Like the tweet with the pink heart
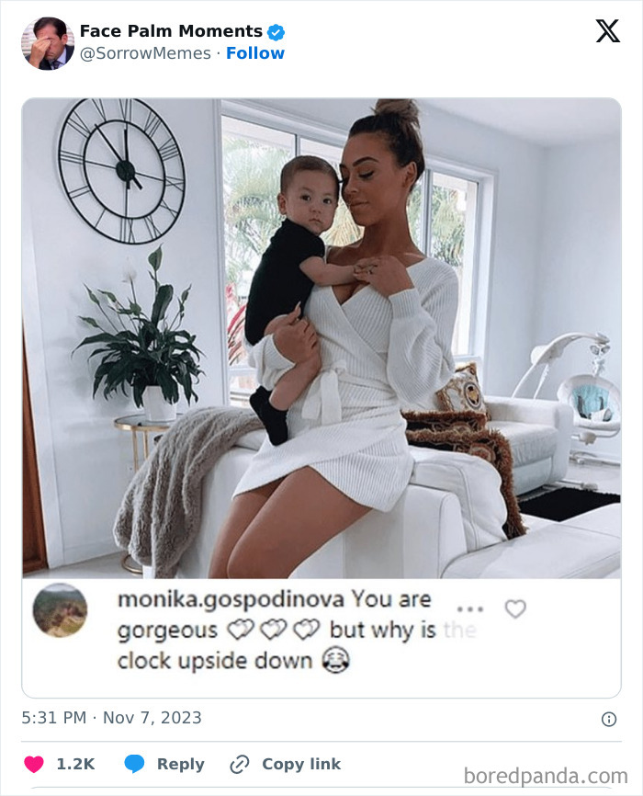The image size is (643, 796). tap(34, 764)
